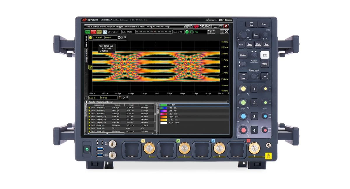The image size is (350, 189).
Task: Click the green color swatch for range 1-197
Action: 164,105
